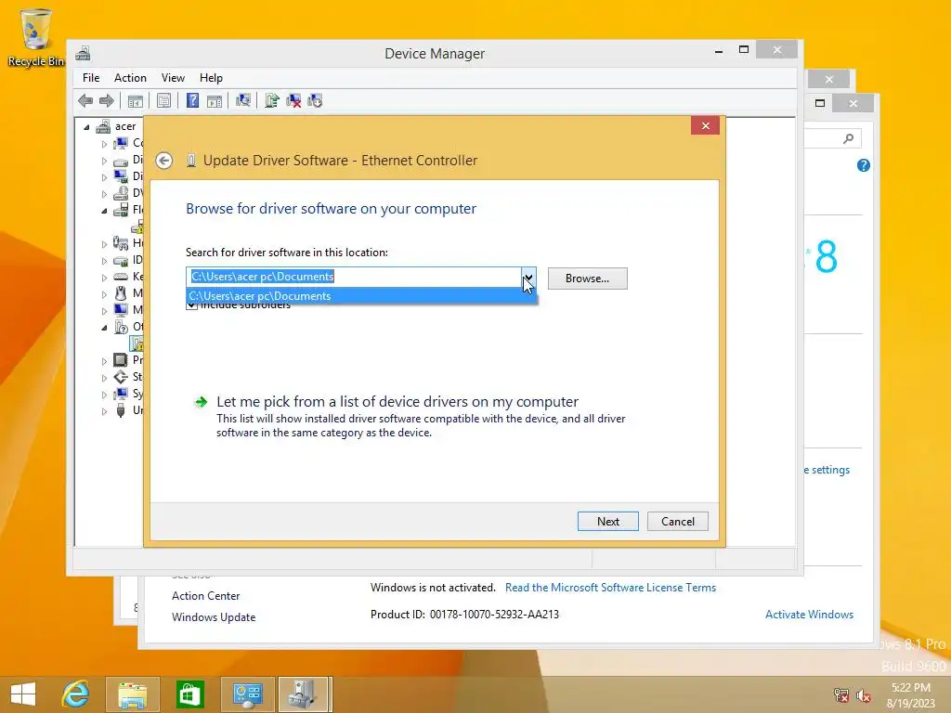
Task: Open Internet Explorer from the taskbar
Action: (x=75, y=694)
